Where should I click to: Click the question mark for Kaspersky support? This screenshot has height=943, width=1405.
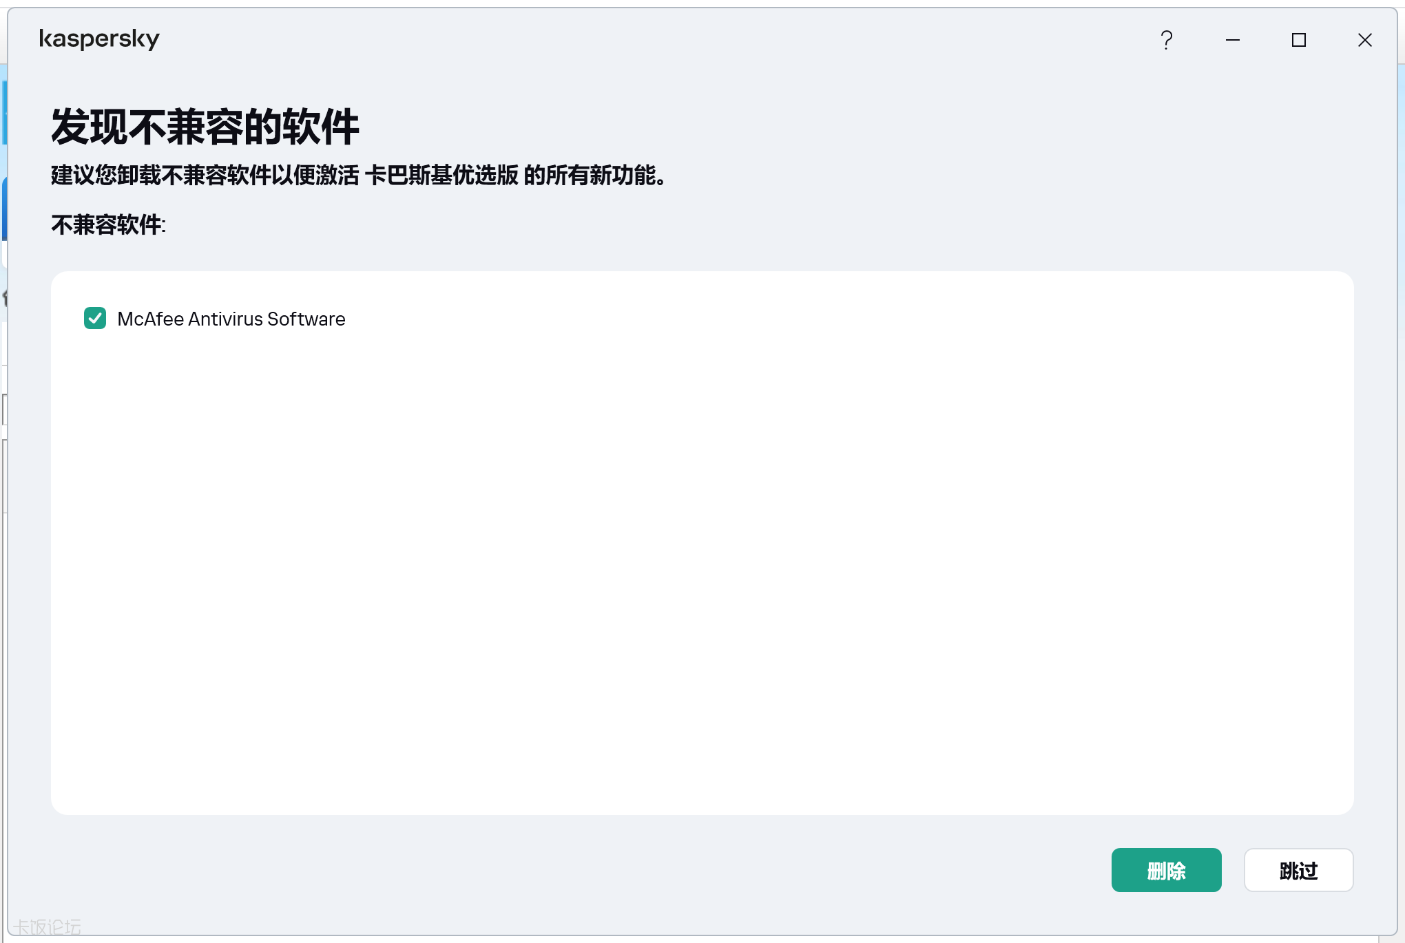pos(1167,40)
